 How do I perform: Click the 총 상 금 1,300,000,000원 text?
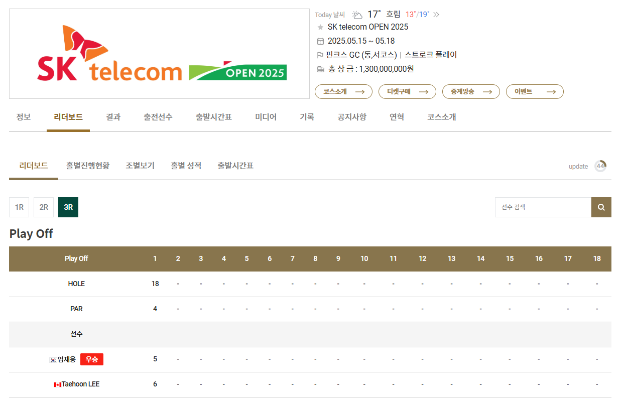[x=371, y=69]
